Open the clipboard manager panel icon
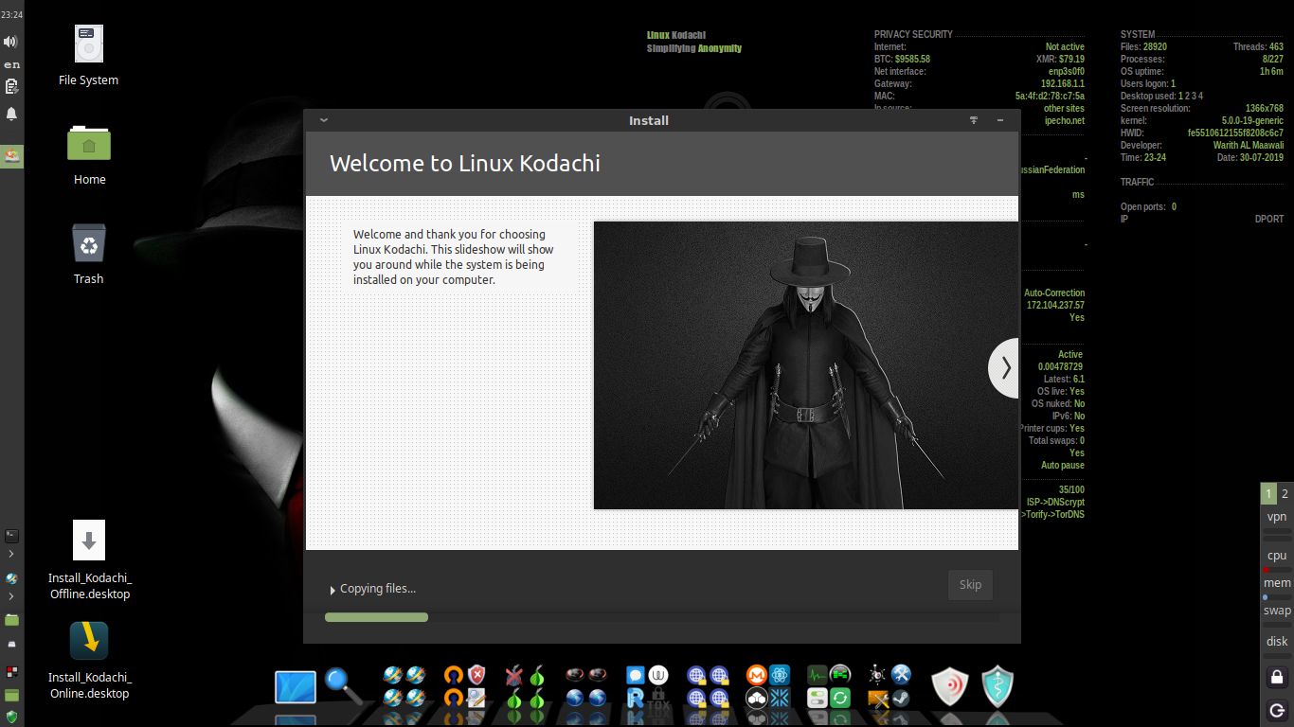 (x=11, y=87)
